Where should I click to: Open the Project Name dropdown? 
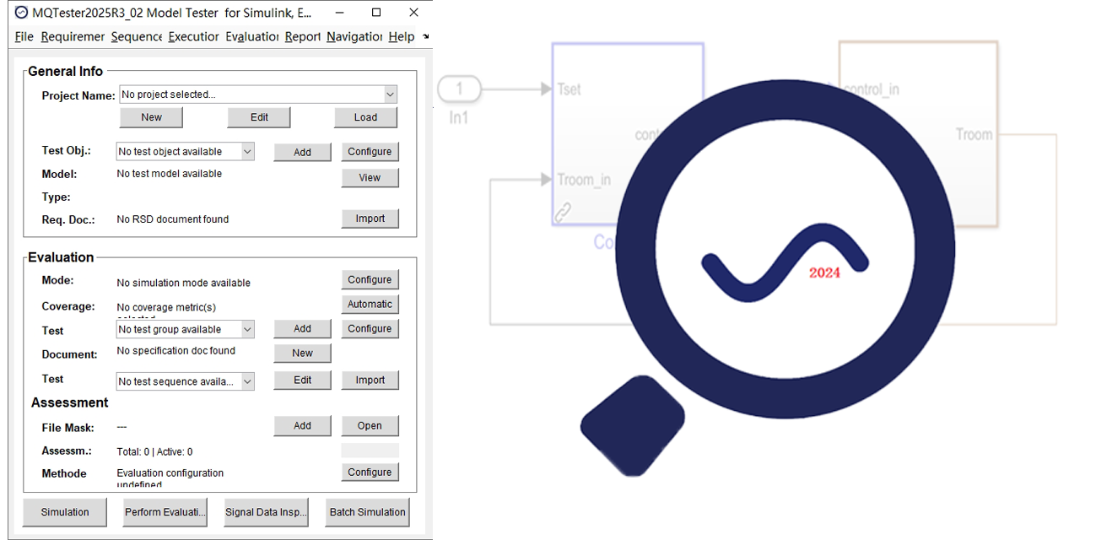(x=390, y=95)
